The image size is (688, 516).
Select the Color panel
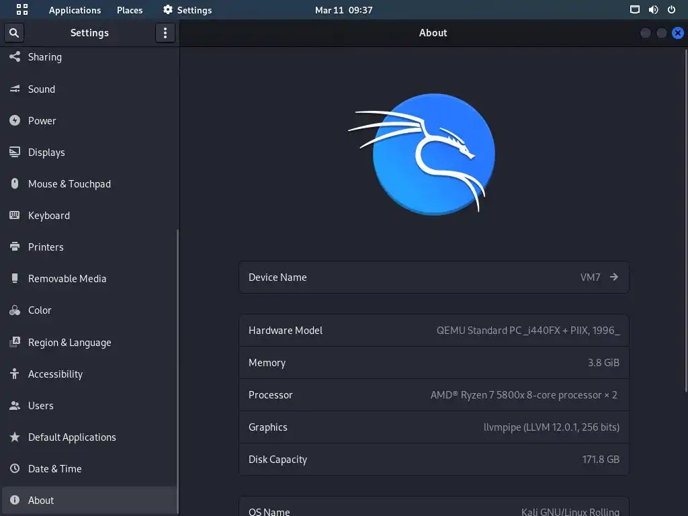89,310
